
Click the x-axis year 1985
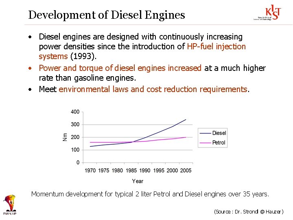(131, 171)
